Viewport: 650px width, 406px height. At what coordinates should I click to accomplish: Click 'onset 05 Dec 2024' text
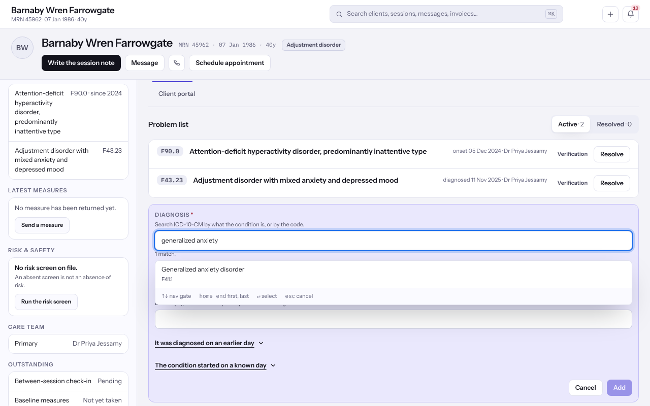click(477, 151)
